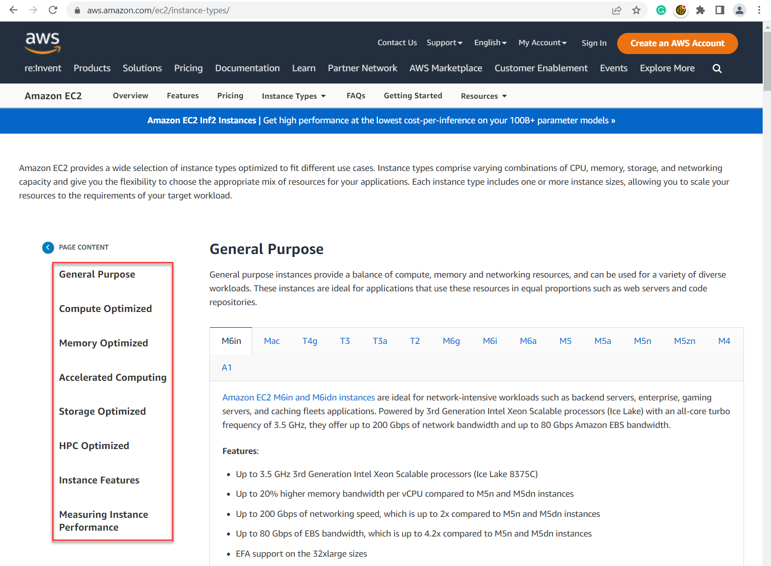Collapse Page Content with blue arrow icon
This screenshot has width=771, height=566.
pyautogui.click(x=48, y=247)
